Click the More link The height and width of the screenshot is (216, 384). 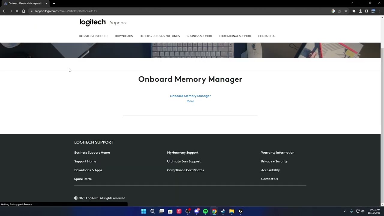click(x=190, y=101)
